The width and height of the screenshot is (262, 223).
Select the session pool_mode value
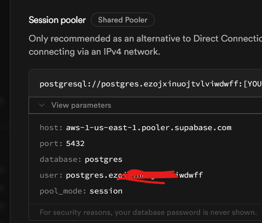click(106, 191)
